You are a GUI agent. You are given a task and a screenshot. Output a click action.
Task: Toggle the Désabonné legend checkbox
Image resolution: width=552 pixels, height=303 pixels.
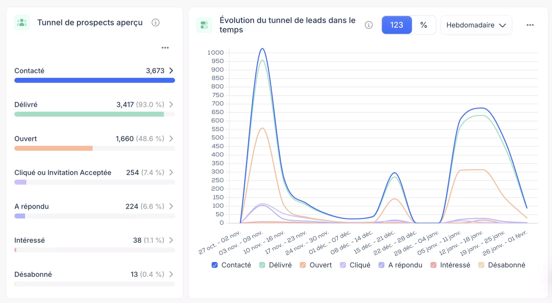(481, 265)
